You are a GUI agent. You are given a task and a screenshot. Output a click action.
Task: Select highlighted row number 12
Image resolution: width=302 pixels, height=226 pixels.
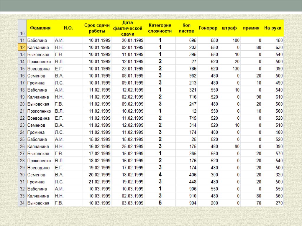[22, 47]
